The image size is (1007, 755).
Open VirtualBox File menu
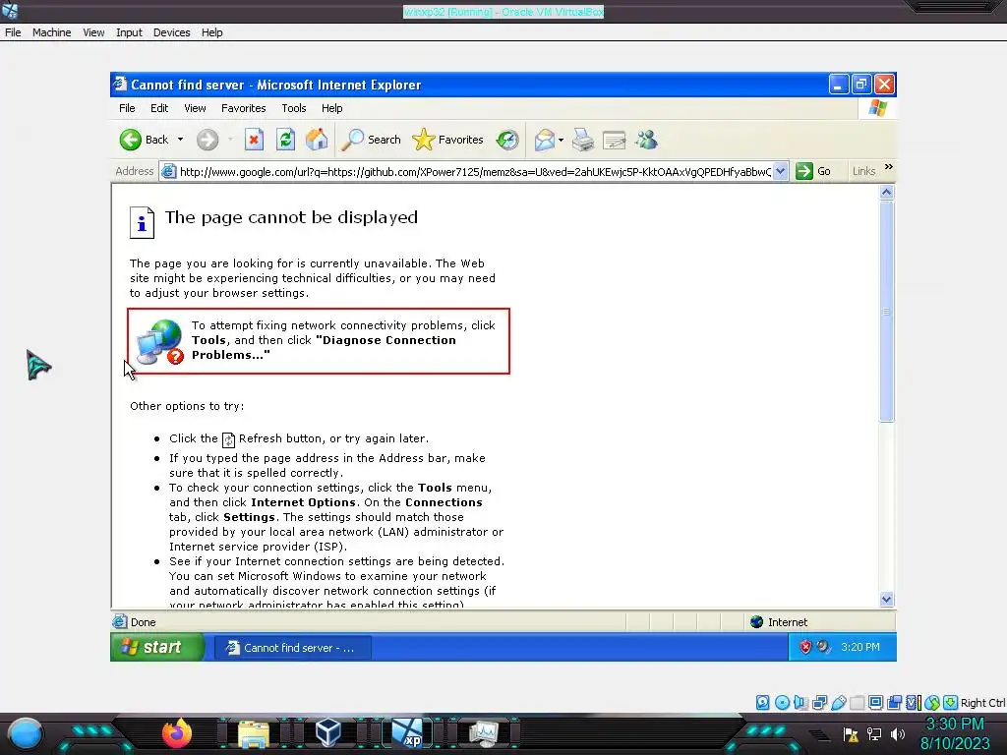point(13,32)
